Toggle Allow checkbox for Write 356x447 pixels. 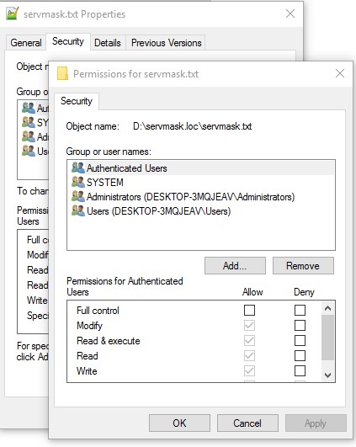pos(249,371)
